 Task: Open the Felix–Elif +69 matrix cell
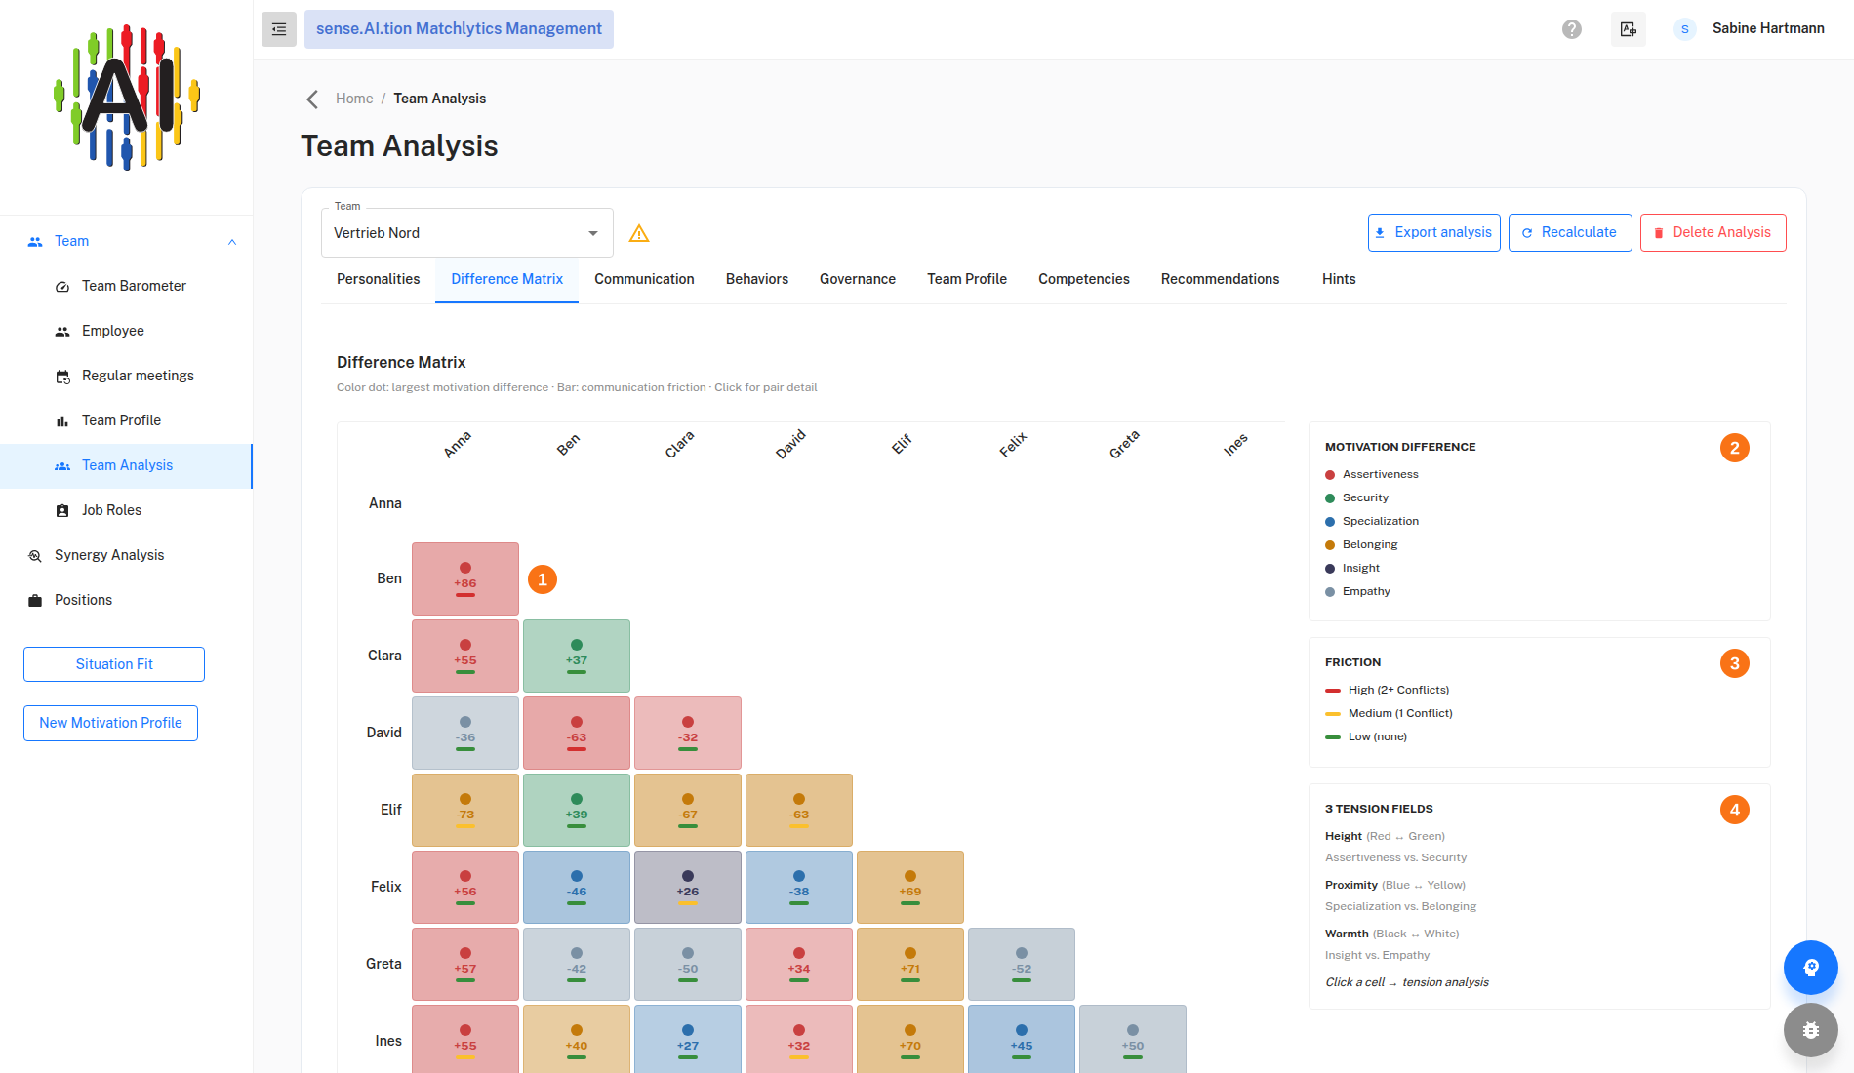tap(910, 888)
